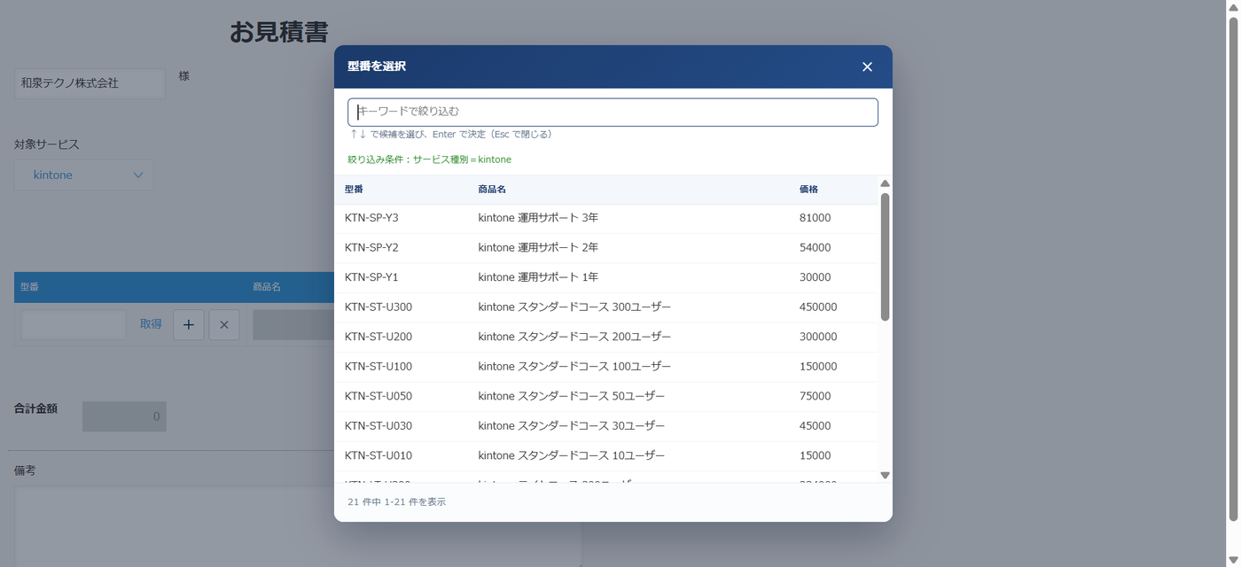This screenshot has height=567, width=1241.
Task: Click the 絞り込み条件 filter condition text
Action: click(429, 159)
